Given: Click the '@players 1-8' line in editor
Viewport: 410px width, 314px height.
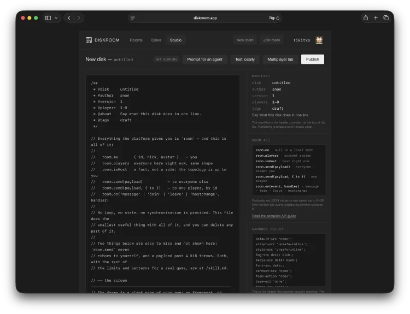Looking at the screenshot, I should (x=110, y=108).
